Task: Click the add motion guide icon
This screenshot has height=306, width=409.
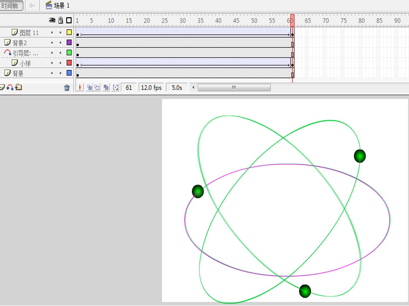Action: pyautogui.click(x=10, y=88)
